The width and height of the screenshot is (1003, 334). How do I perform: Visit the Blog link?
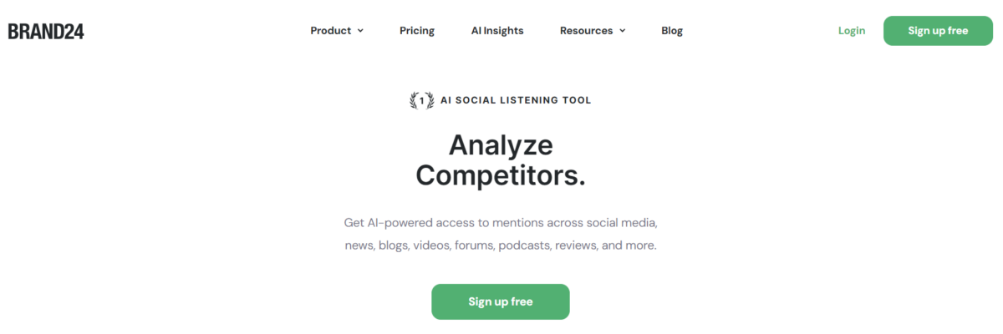[672, 31]
